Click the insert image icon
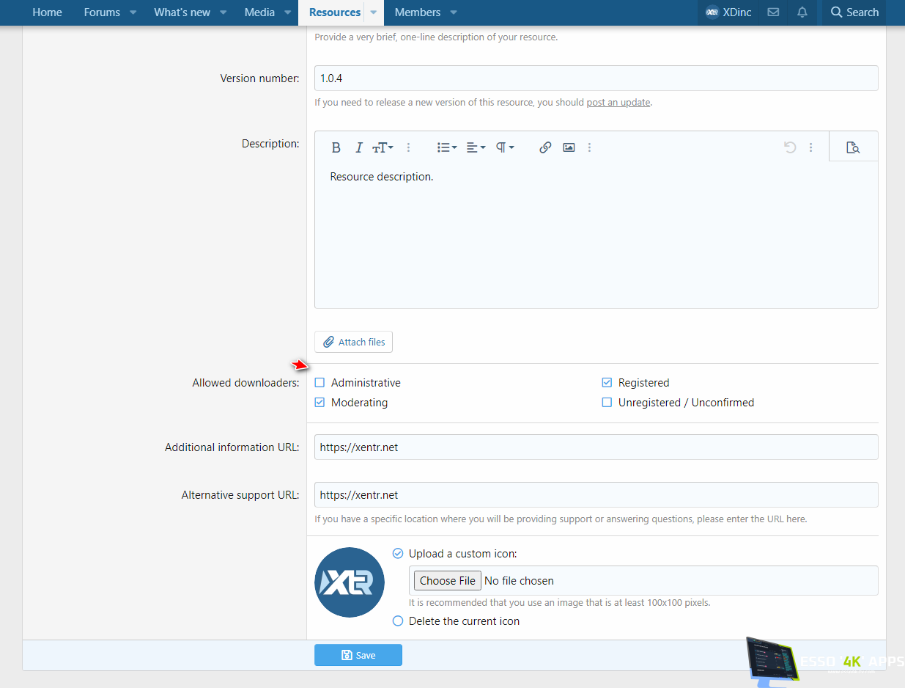 pos(569,147)
